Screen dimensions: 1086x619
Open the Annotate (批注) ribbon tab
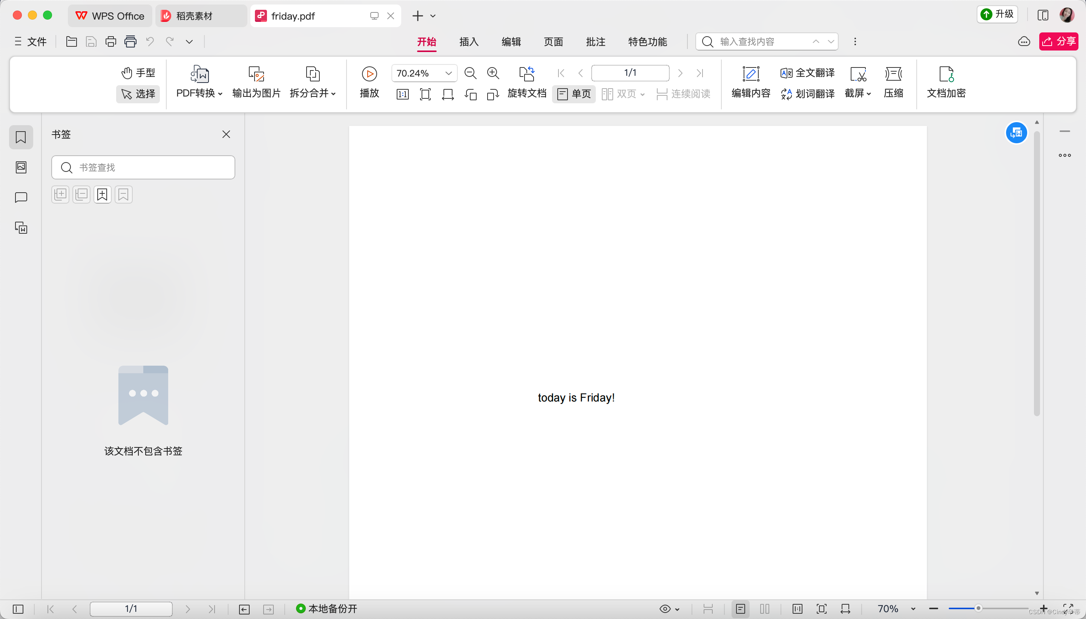click(595, 42)
